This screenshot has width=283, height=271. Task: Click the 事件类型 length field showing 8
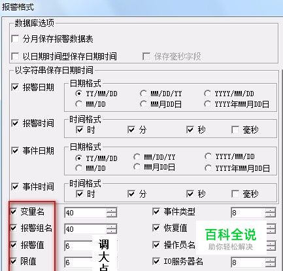point(248,213)
